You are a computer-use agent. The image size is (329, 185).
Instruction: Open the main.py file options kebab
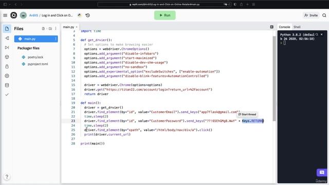(56, 39)
